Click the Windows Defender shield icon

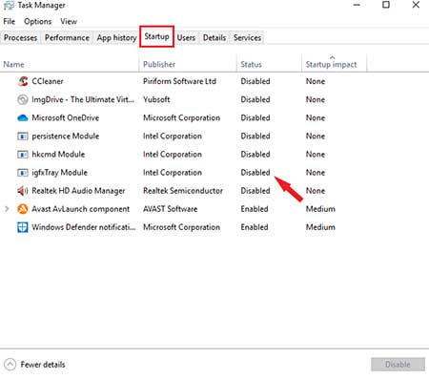(x=23, y=227)
